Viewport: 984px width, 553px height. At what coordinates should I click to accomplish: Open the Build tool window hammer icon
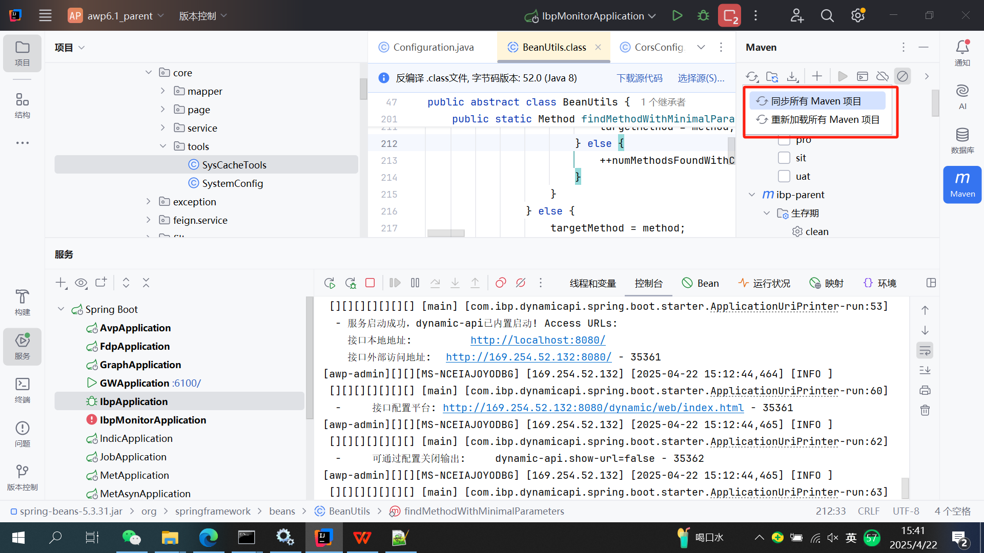tap(22, 302)
